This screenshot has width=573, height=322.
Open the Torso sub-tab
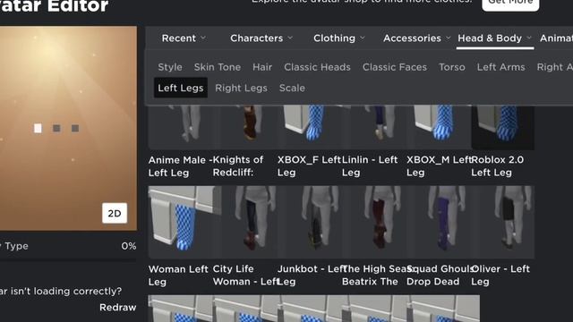452,67
